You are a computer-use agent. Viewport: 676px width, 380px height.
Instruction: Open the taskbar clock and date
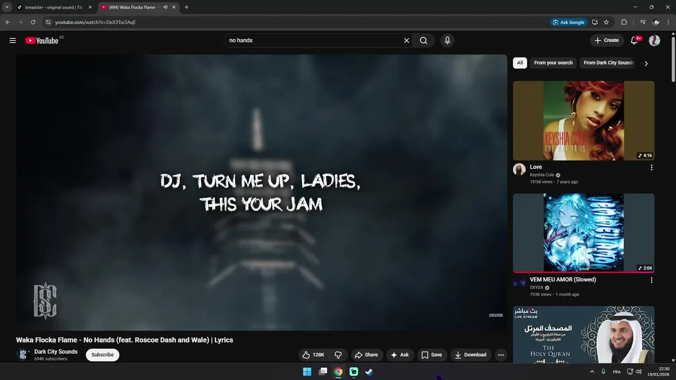click(659, 372)
